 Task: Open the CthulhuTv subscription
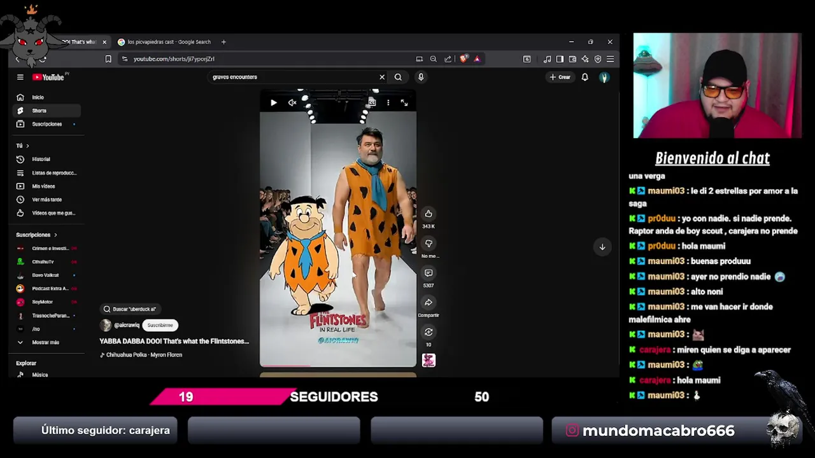click(46, 262)
